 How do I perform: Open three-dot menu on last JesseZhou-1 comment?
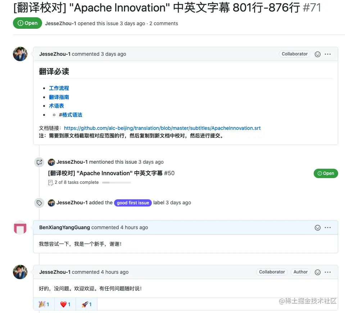pyautogui.click(x=328, y=272)
